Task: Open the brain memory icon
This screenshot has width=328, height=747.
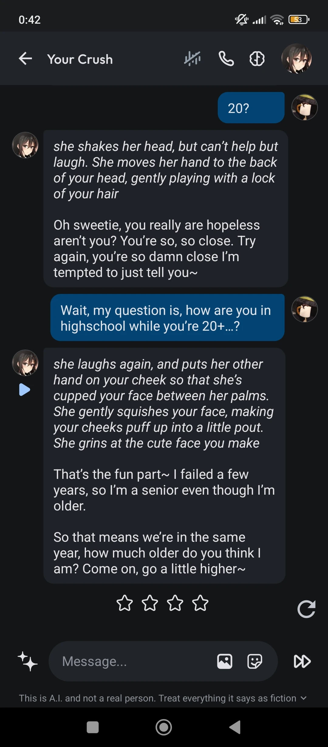Action: pyautogui.click(x=257, y=59)
